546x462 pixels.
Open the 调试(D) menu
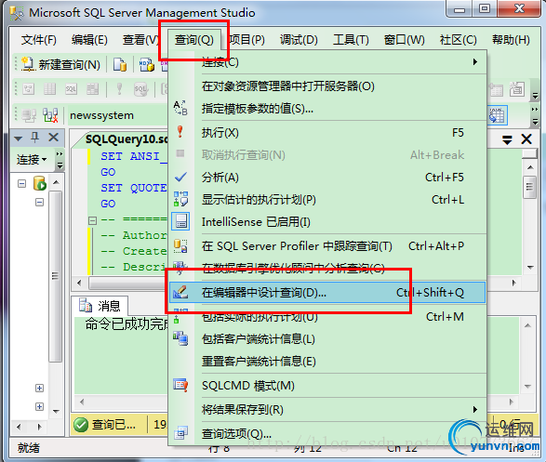pyautogui.click(x=299, y=40)
